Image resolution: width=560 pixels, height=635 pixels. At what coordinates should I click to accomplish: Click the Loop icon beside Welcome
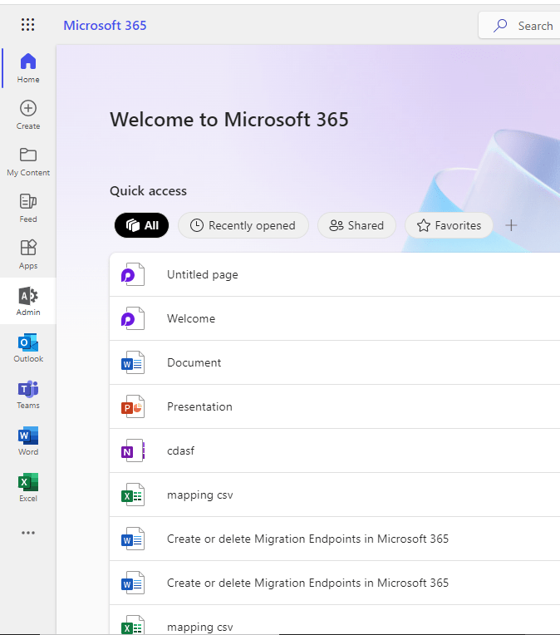(133, 318)
